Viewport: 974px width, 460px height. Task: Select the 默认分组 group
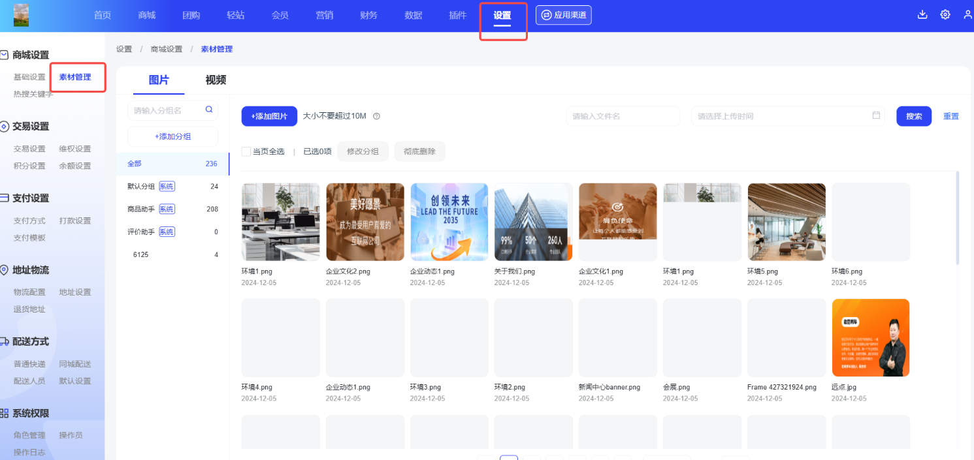click(x=141, y=187)
